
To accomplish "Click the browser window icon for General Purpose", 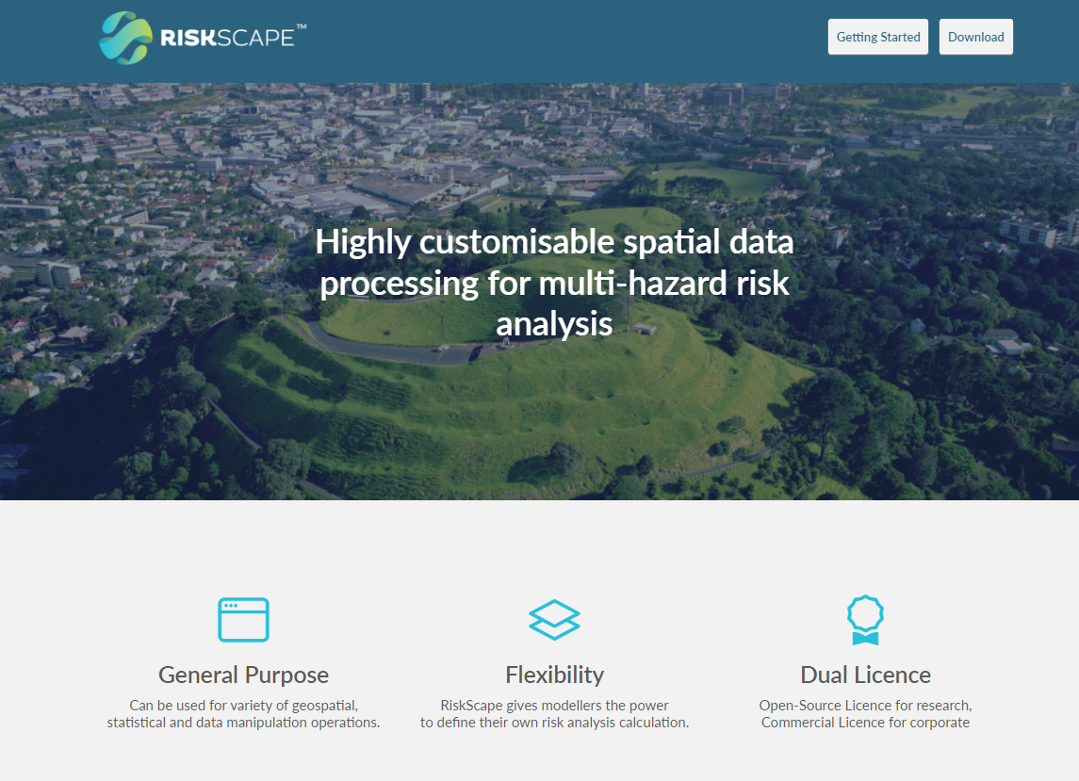I will (x=243, y=619).
